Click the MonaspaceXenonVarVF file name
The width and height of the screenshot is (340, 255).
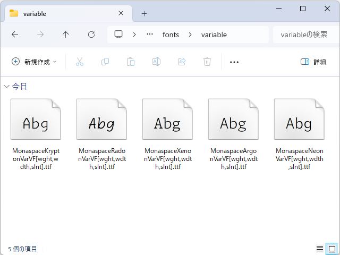coord(168,159)
